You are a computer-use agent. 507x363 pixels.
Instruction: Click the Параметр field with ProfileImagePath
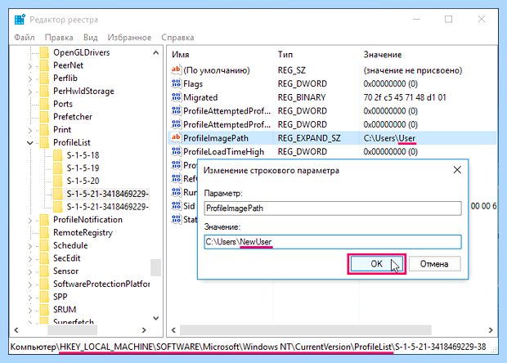click(333, 208)
